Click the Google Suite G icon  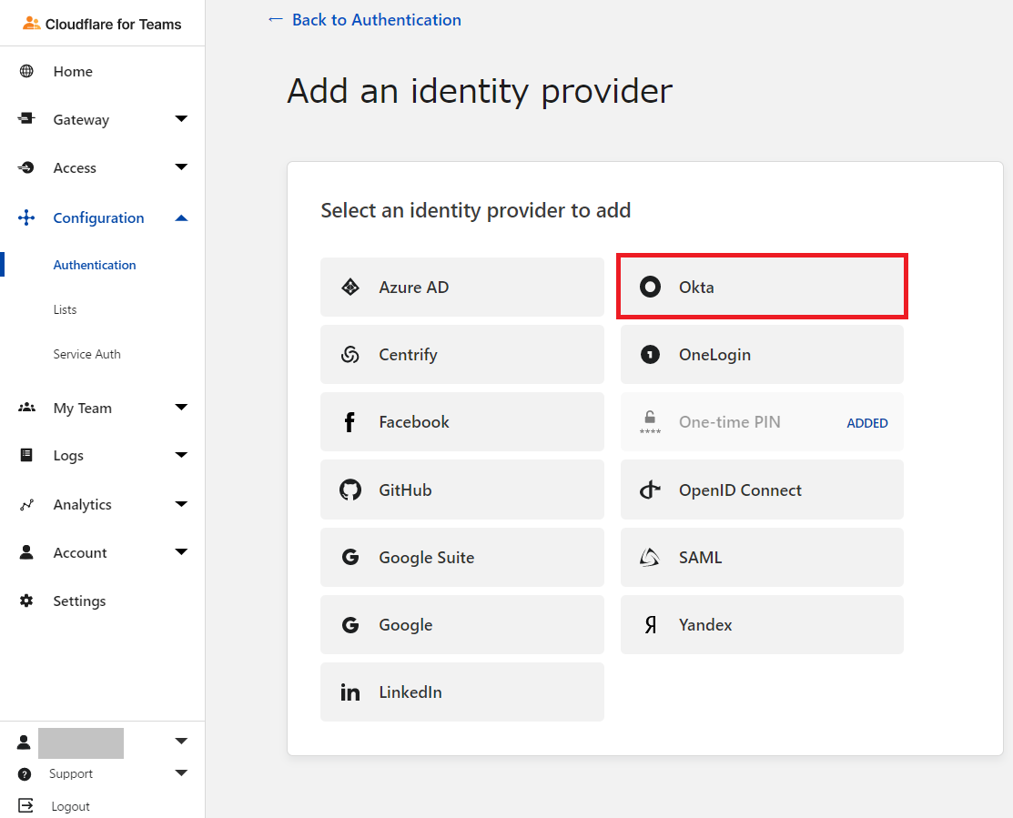click(350, 557)
